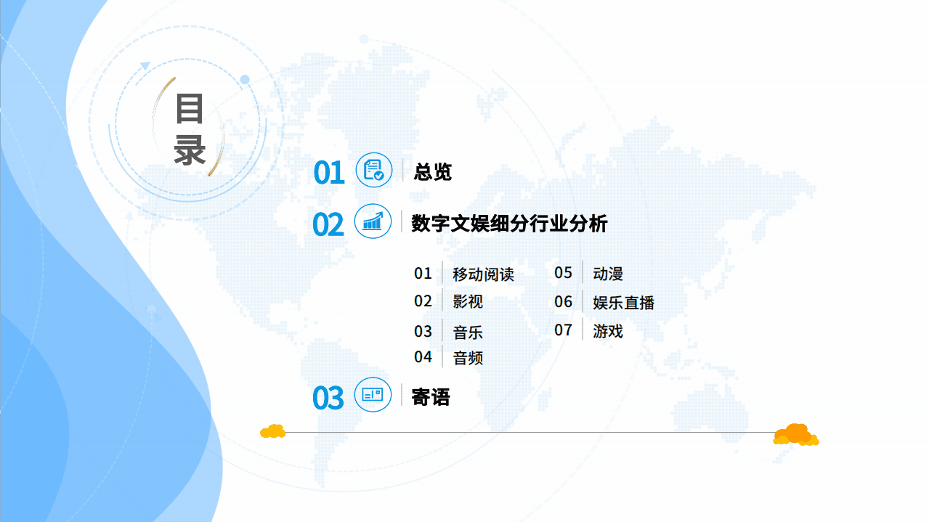
Task: Click the circular outline around the chart icon
Action: (x=372, y=222)
